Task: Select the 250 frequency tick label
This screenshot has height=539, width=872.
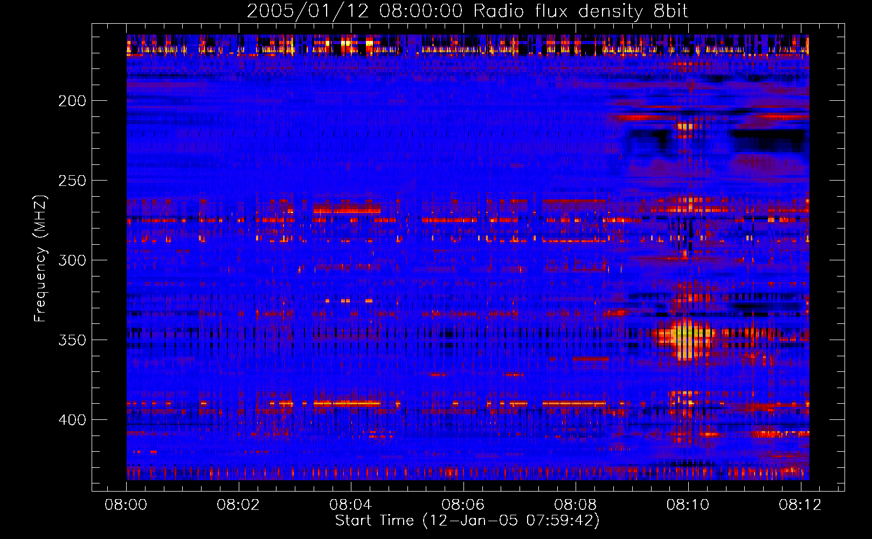Action: tap(72, 181)
